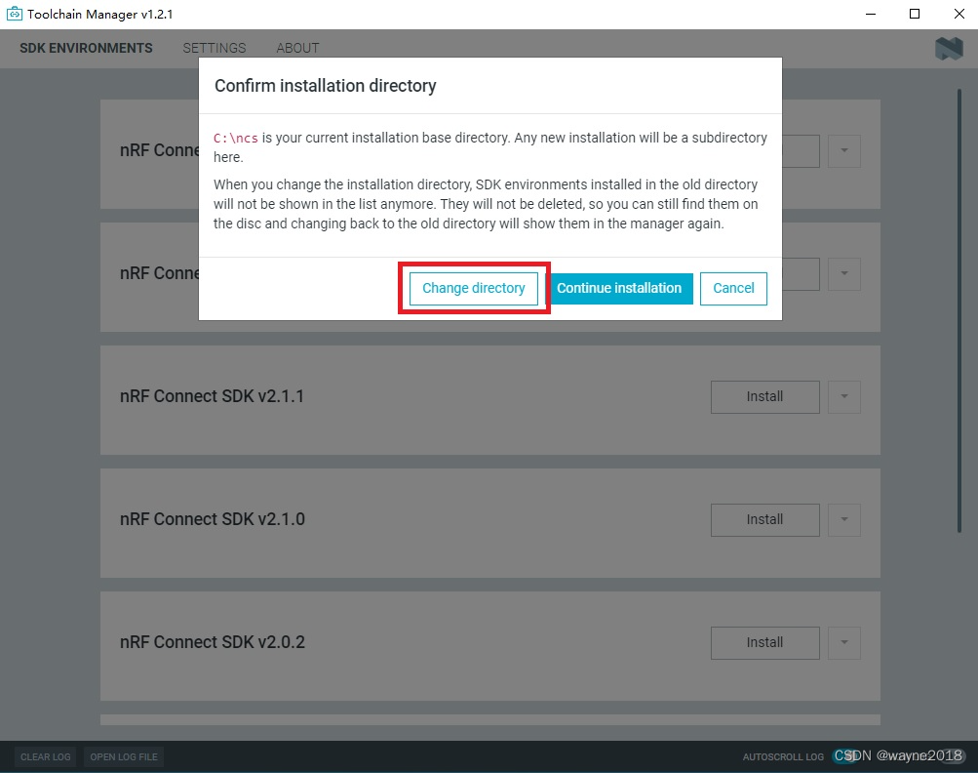978x773 pixels.
Task: Switch to the SETTINGS tab
Action: pyautogui.click(x=214, y=48)
